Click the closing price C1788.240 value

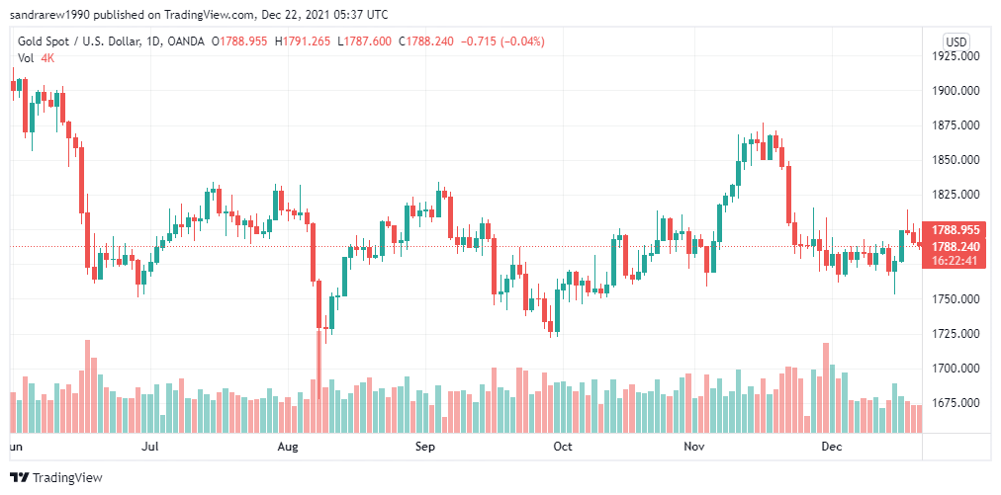pyautogui.click(x=425, y=41)
